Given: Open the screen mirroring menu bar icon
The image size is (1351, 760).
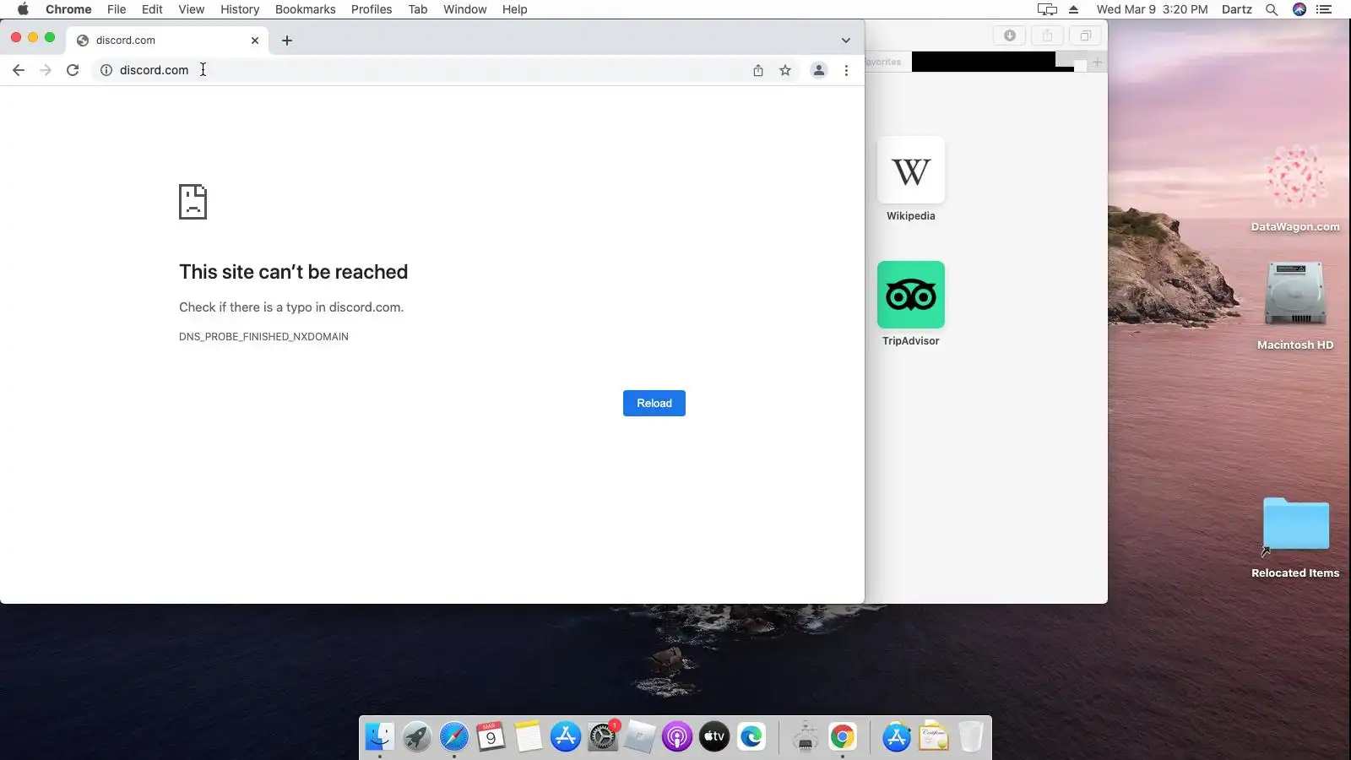Looking at the screenshot, I should 1047,9.
